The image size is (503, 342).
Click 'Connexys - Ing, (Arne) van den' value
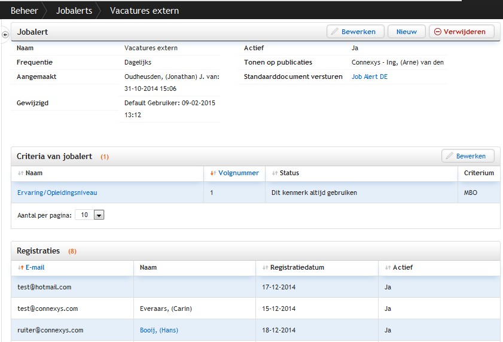(398, 62)
